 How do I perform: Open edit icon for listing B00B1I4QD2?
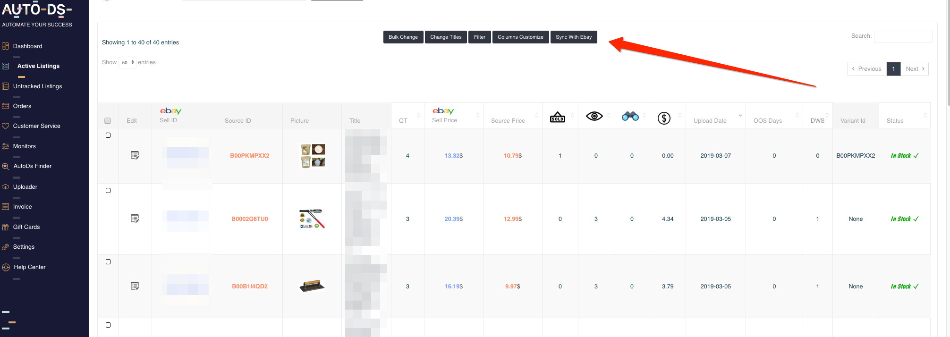click(135, 286)
